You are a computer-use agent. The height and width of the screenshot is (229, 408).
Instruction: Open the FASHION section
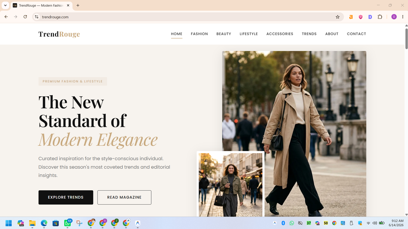(199, 34)
